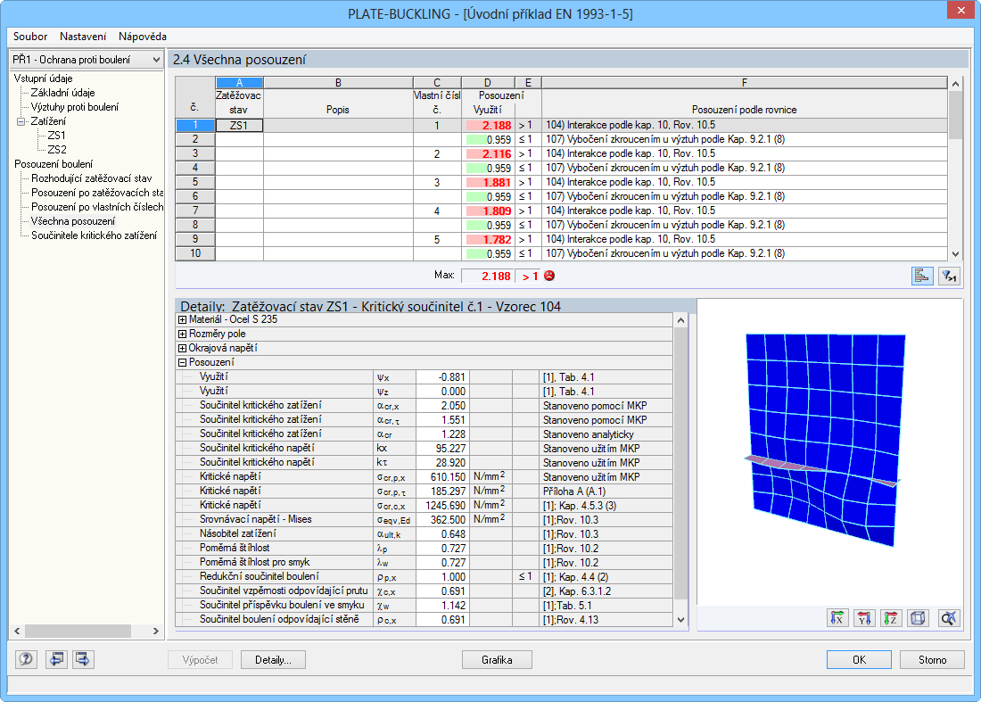Open Rozhodující zatěžovací stav item
This screenshot has height=702, width=981.
[x=91, y=178]
